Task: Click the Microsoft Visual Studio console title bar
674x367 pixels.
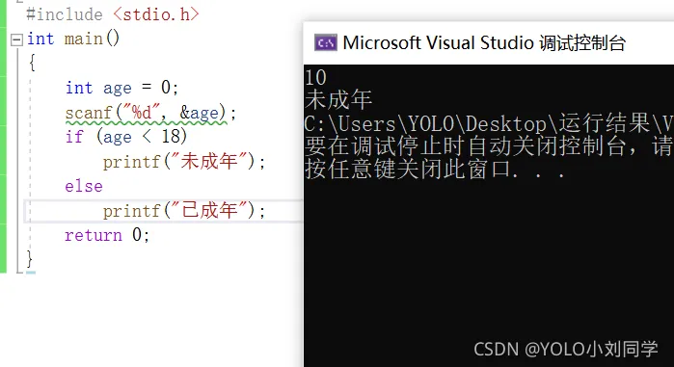Action: pos(488,43)
